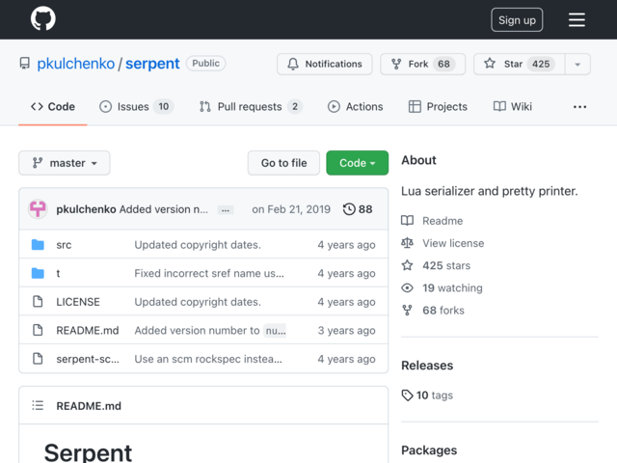
Task: Open the src folder
Action: [x=64, y=245]
